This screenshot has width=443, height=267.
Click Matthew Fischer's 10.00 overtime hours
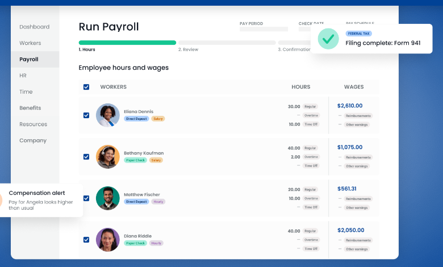click(x=294, y=198)
